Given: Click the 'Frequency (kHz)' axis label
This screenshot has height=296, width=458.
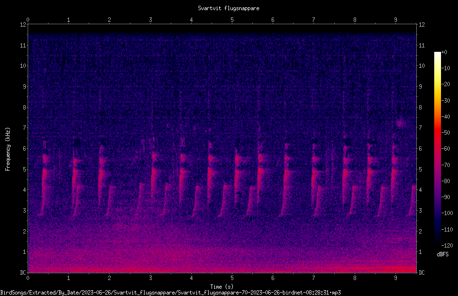Looking at the screenshot, I should (8, 149).
